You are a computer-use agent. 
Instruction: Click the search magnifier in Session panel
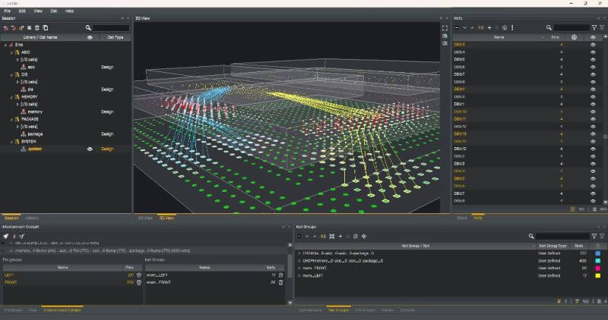88,27
